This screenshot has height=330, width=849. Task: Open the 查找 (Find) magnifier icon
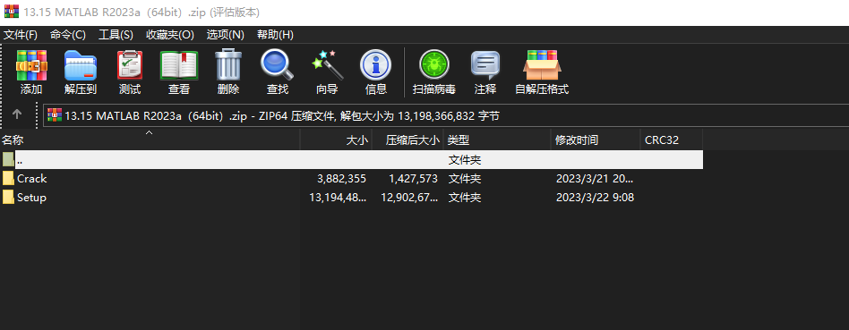click(x=278, y=65)
